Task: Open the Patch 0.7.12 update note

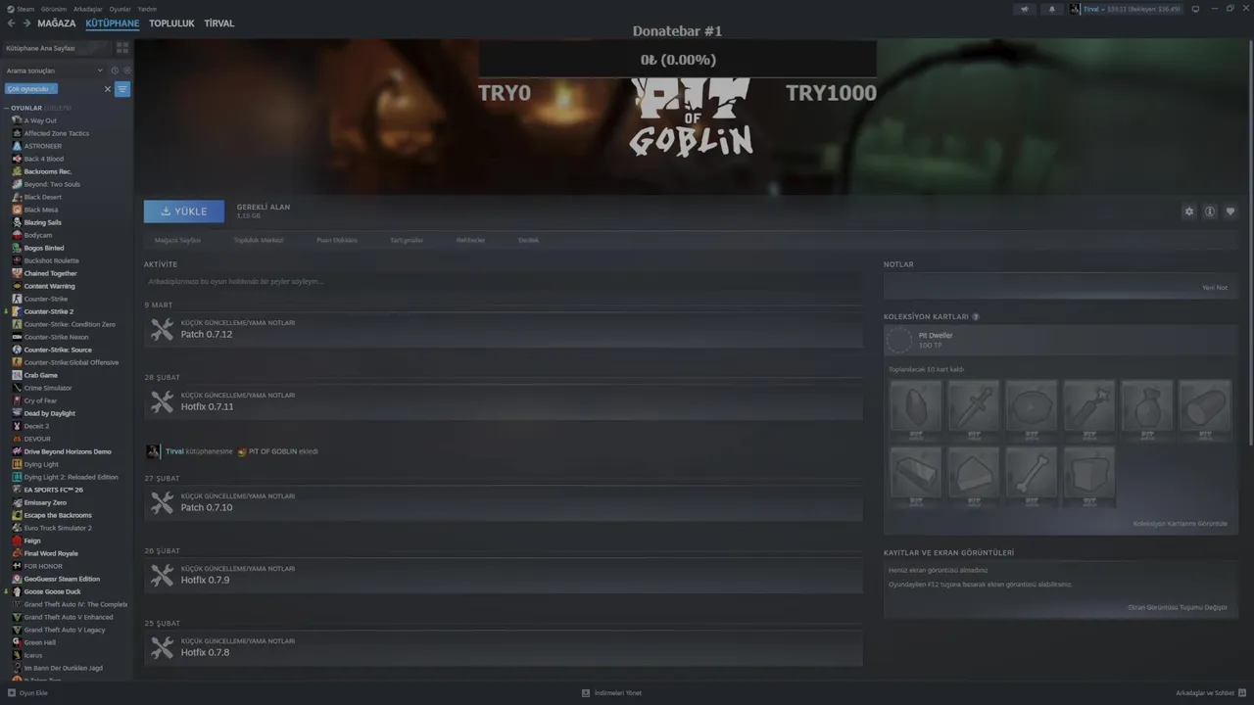Action: [503, 331]
